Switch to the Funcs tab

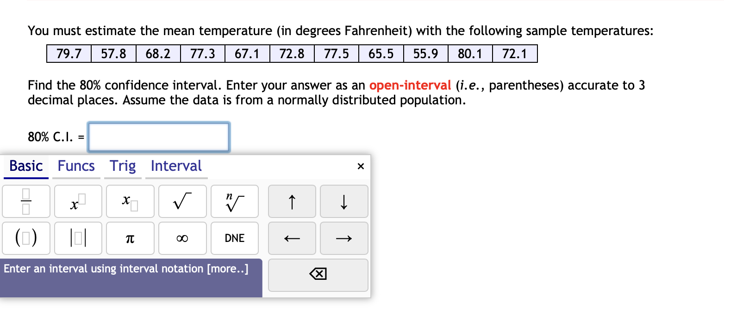[x=76, y=166]
